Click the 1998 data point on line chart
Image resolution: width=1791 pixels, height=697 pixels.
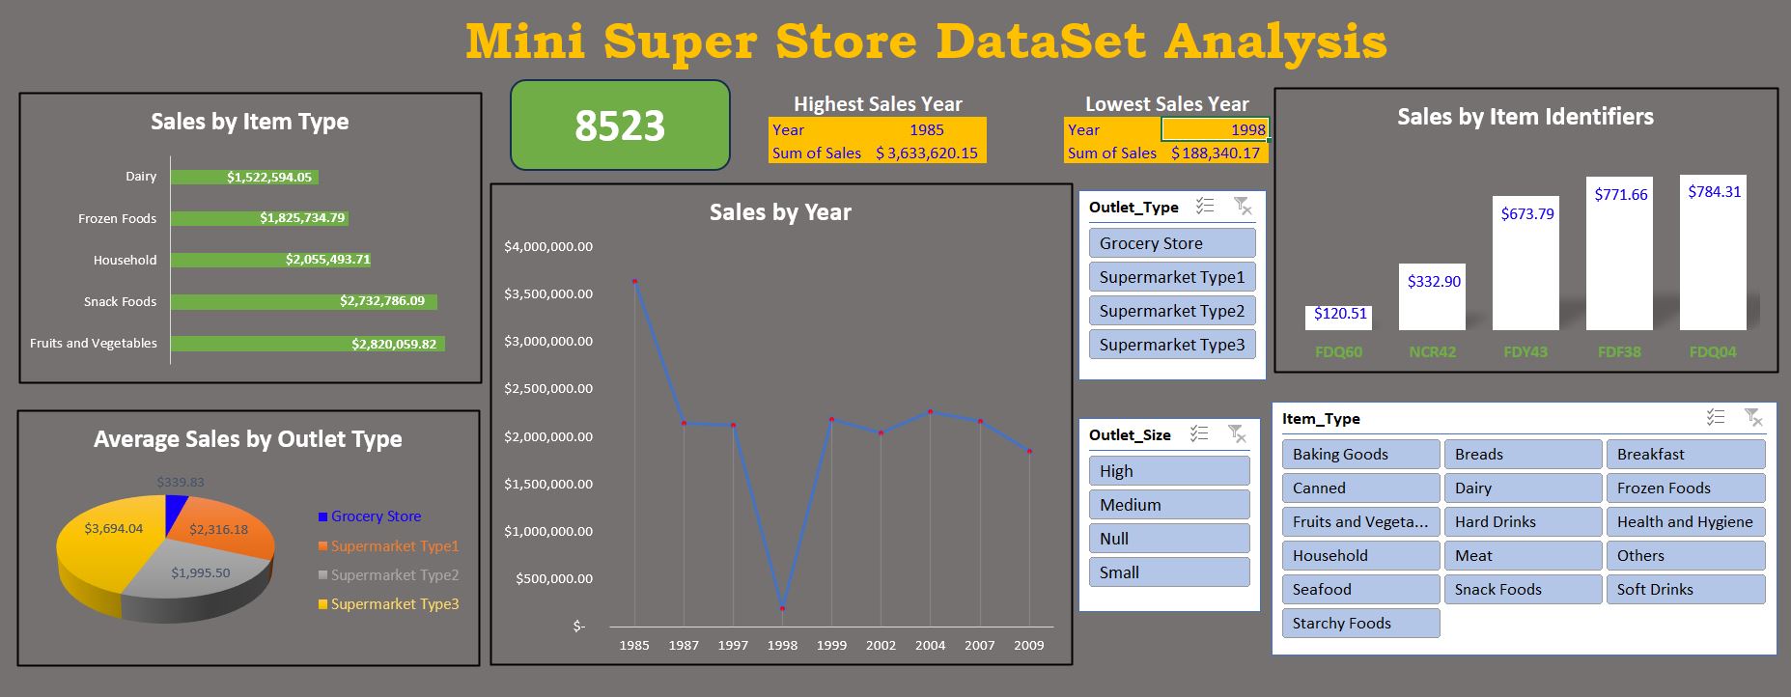coord(782,608)
